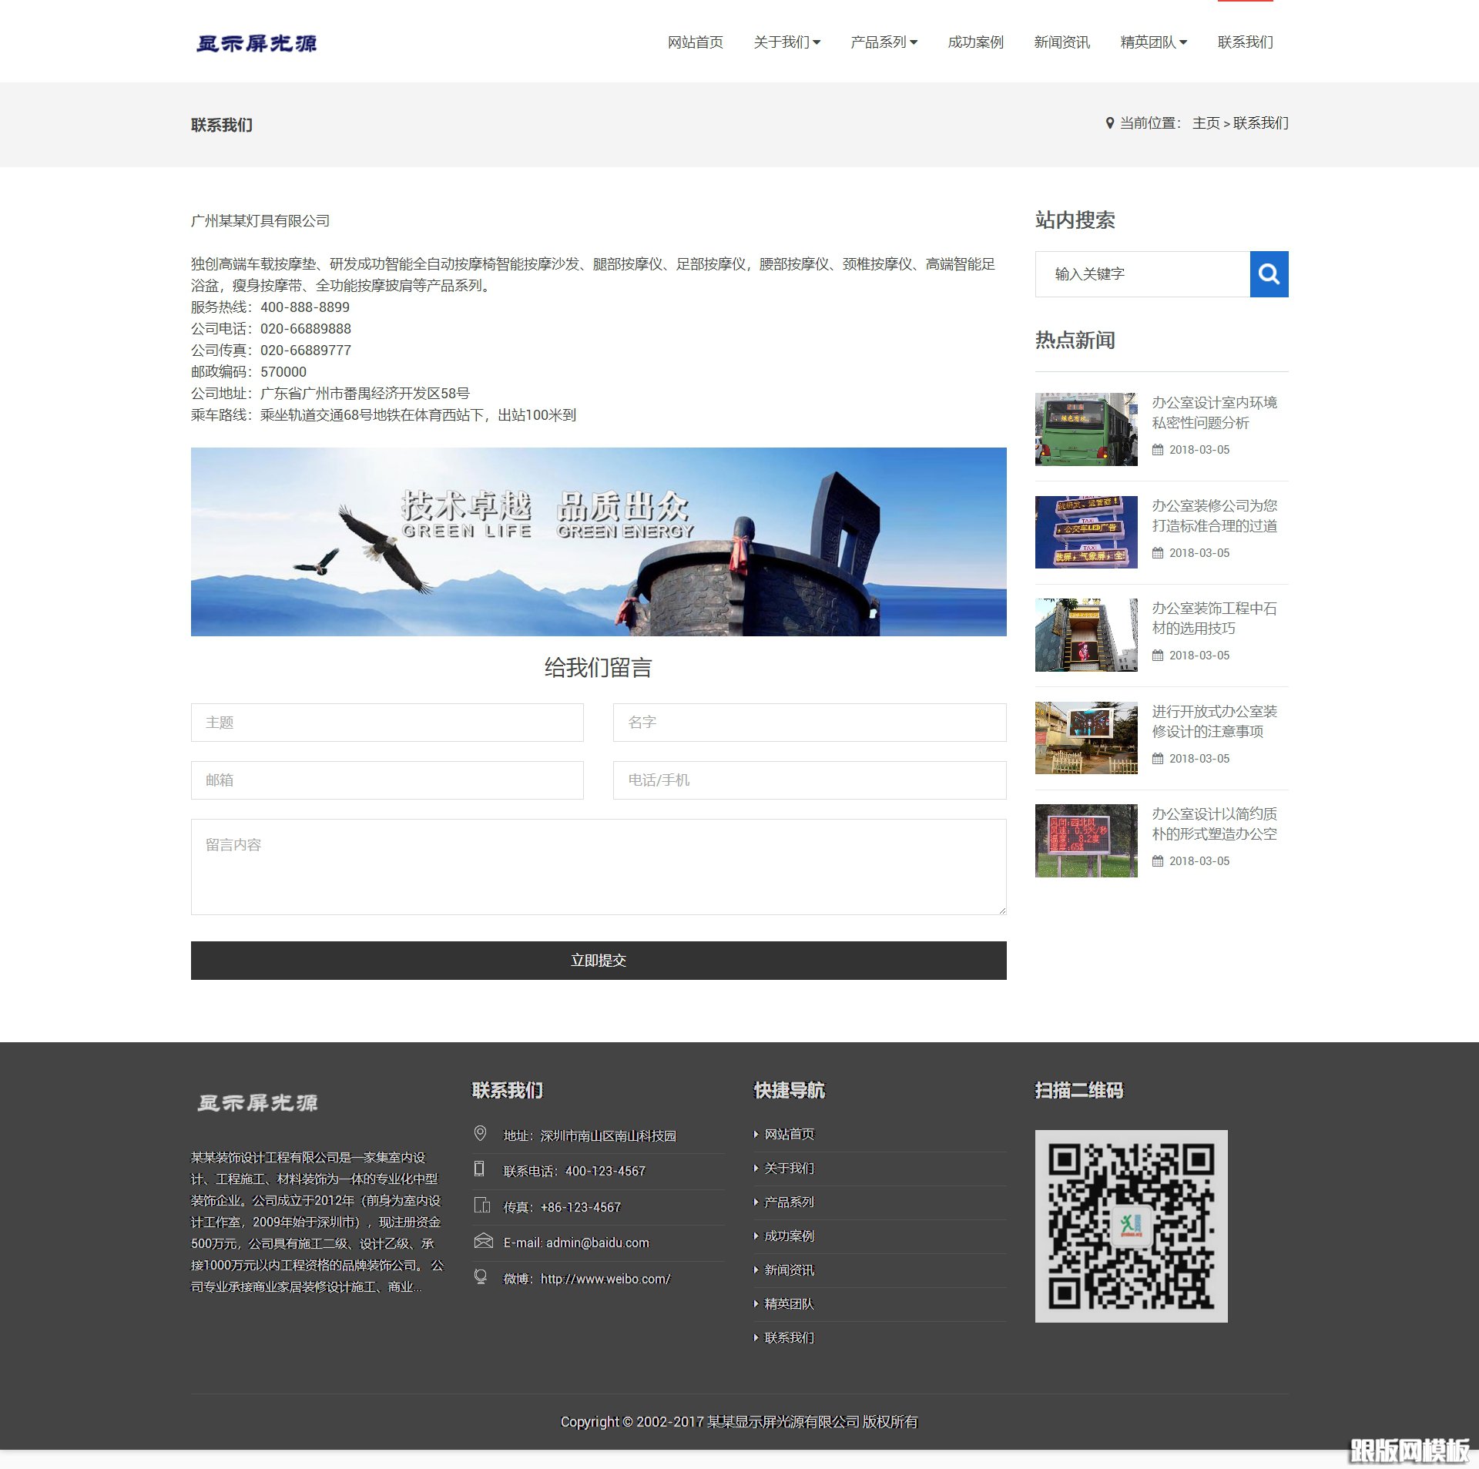Click the 主页 breadcrumb link

1206,123
